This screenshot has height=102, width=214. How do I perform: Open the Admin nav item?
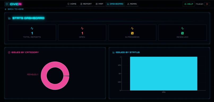point(132,4)
